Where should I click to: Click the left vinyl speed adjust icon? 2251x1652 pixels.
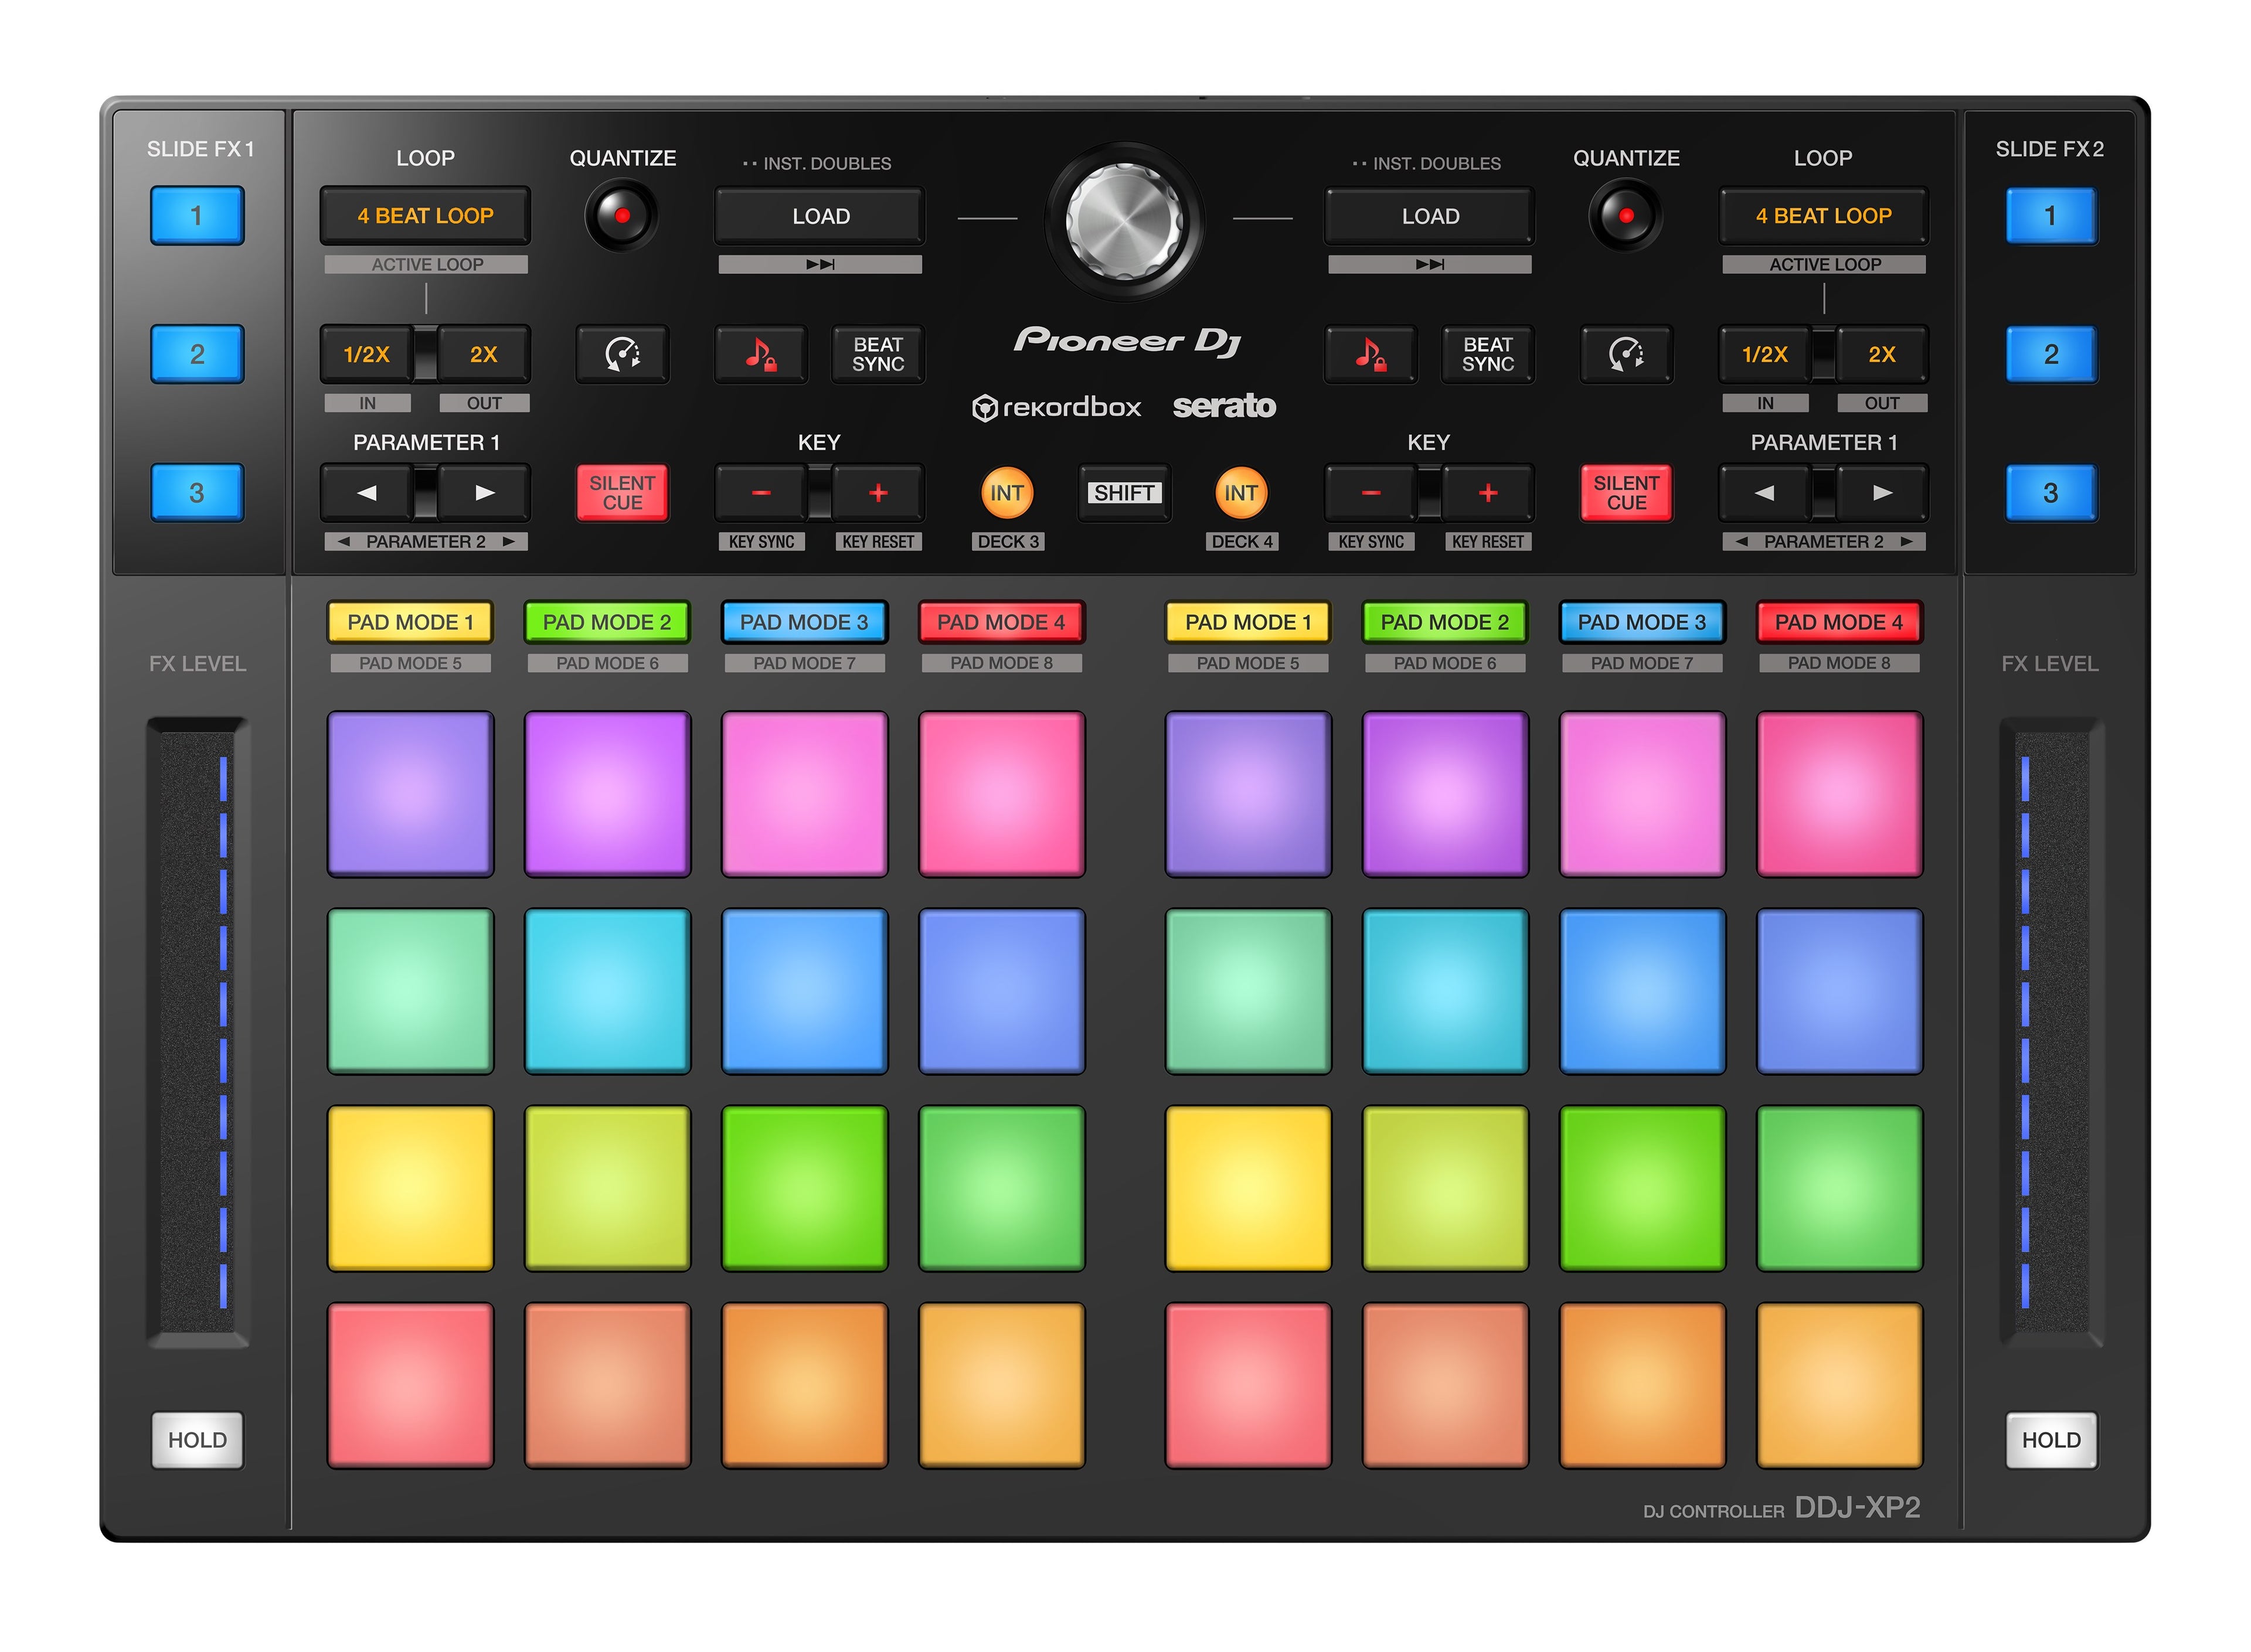[x=622, y=354]
